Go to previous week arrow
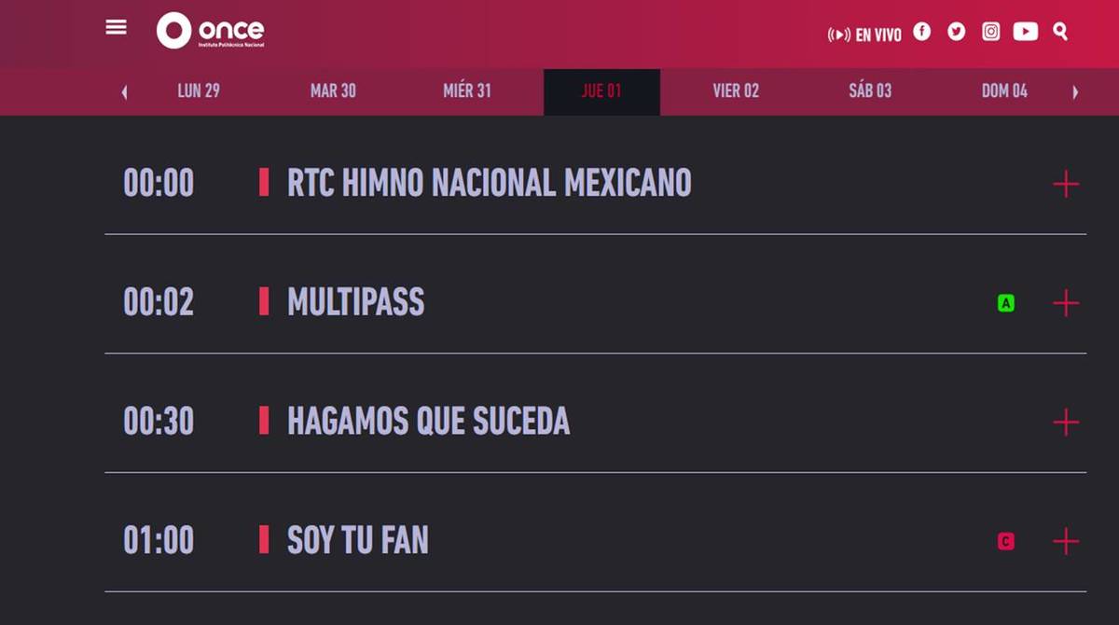Viewport: 1119px width, 625px height. (125, 91)
